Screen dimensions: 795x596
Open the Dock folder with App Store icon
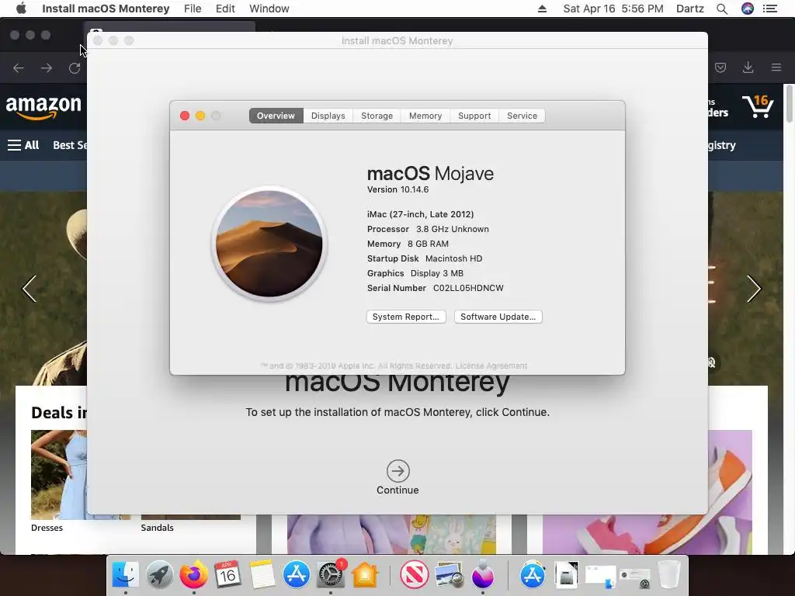coord(532,575)
